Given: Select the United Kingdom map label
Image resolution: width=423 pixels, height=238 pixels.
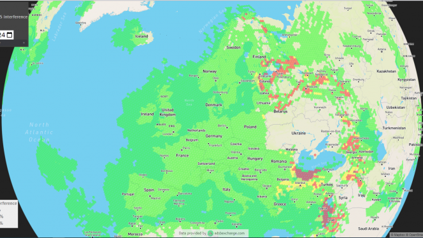Looking at the screenshot, I should (x=168, y=112).
